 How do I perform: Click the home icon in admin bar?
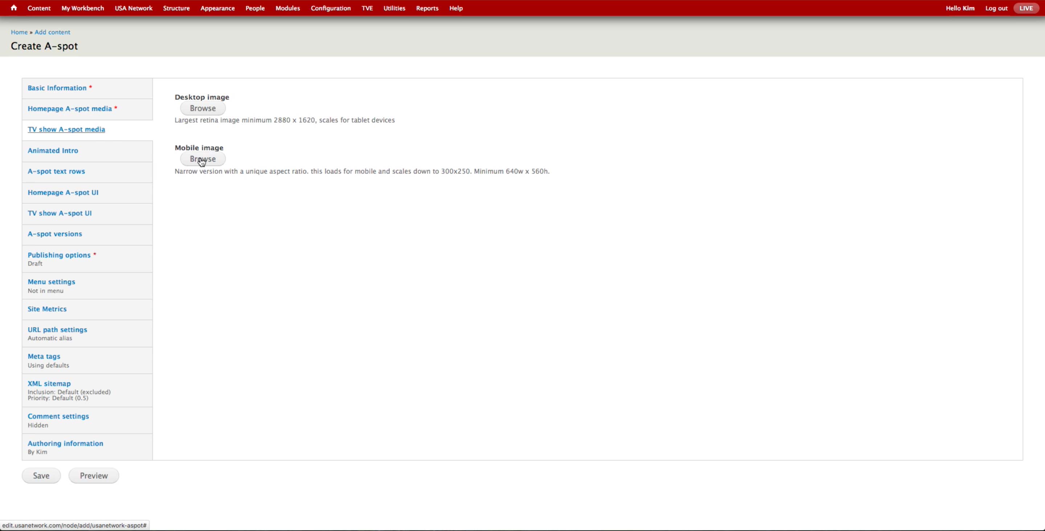14,8
